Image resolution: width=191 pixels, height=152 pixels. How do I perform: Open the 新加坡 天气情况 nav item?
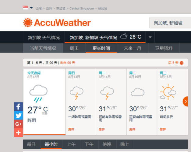(44, 37)
